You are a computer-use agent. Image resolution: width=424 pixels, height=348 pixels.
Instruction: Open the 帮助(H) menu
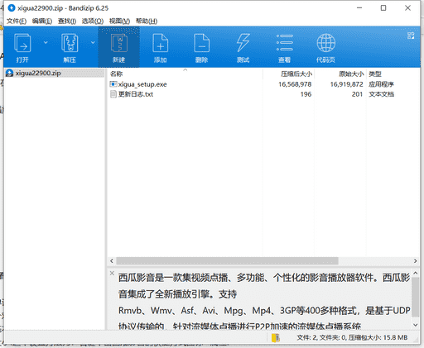tap(147, 21)
